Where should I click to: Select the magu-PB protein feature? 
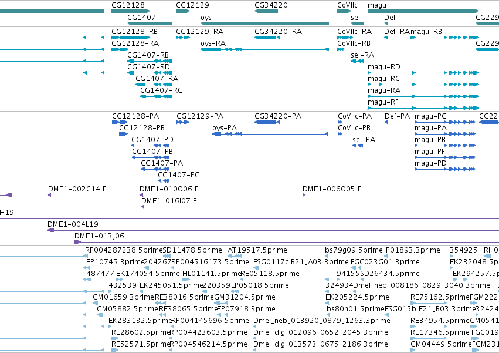(445, 146)
